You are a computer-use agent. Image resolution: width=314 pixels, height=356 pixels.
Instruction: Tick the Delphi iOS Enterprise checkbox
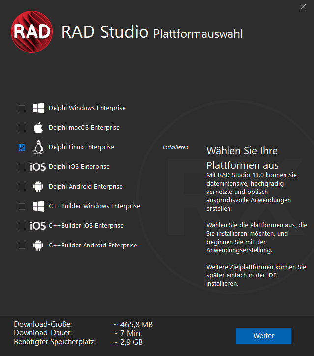22,167
